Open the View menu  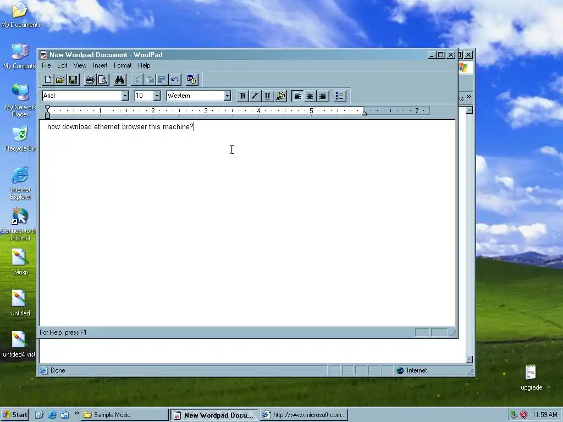[x=80, y=65]
